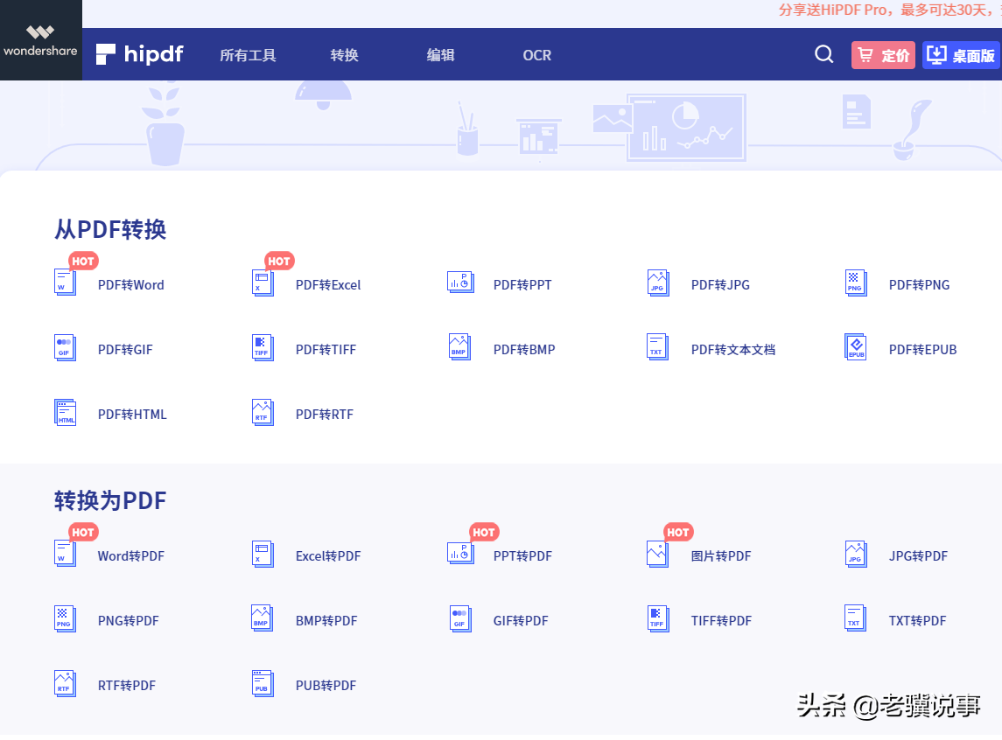Click the 图片转PDF image icon
1002x740 pixels.
[x=658, y=554]
